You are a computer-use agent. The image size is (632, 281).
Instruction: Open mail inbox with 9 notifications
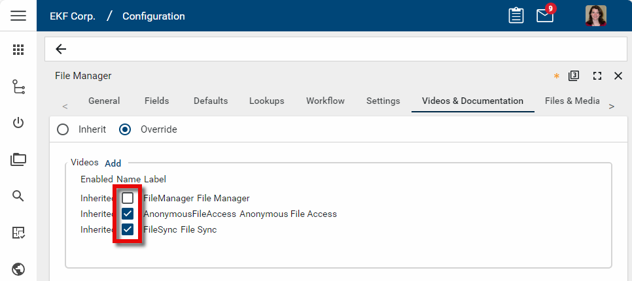pyautogui.click(x=544, y=16)
